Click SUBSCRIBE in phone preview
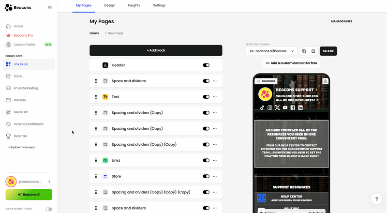Screen dimensions: 387x213 (x=267, y=81)
